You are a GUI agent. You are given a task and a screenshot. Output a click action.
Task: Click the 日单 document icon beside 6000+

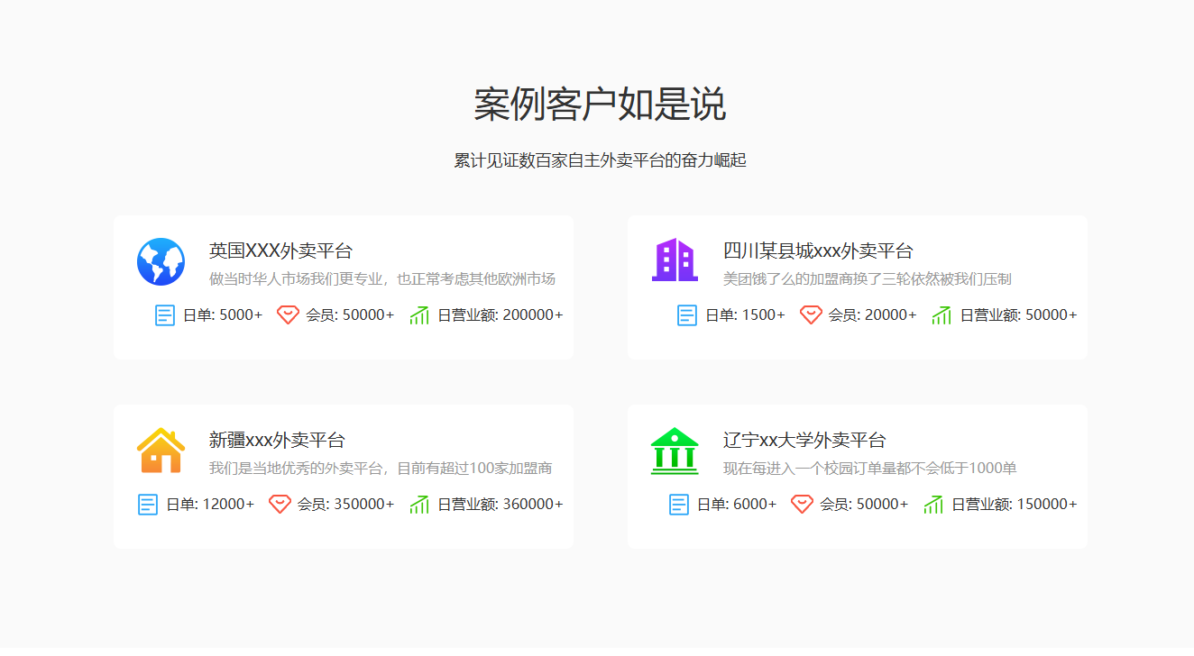point(679,505)
